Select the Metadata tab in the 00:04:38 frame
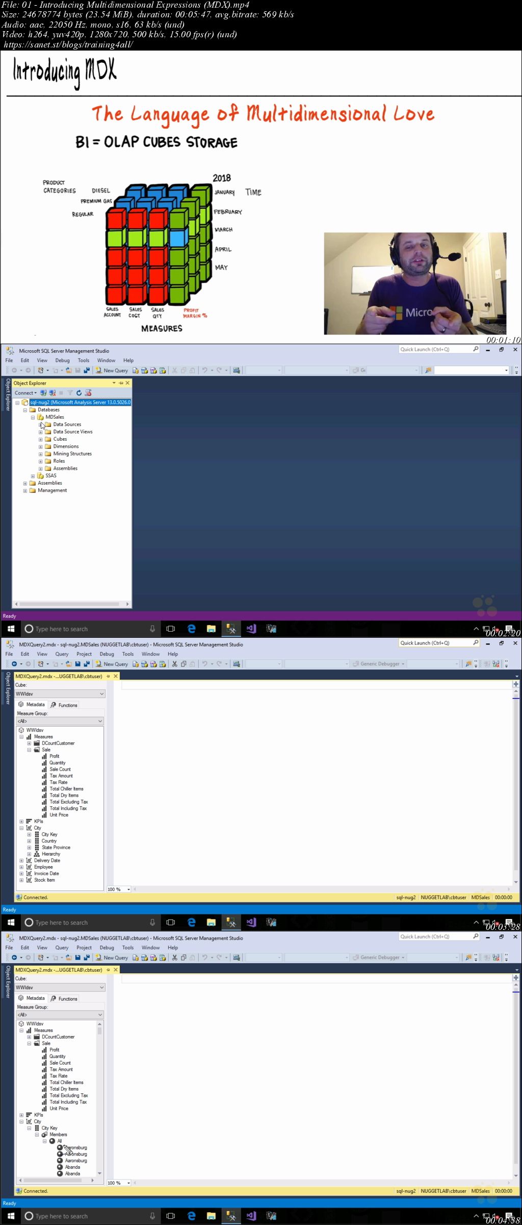Image resolution: width=522 pixels, height=1225 pixels. click(x=31, y=998)
